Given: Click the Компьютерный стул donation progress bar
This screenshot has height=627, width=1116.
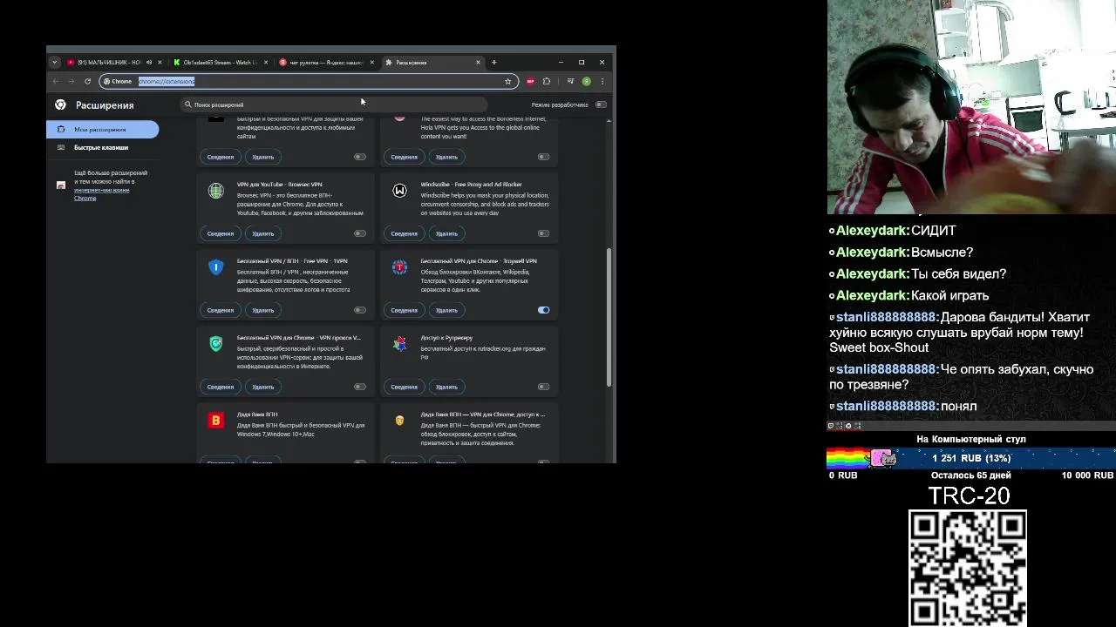Looking at the screenshot, I should (x=970, y=458).
